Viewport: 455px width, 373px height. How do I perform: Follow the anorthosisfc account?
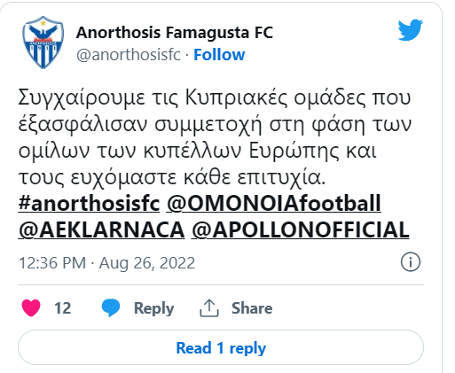click(x=219, y=55)
